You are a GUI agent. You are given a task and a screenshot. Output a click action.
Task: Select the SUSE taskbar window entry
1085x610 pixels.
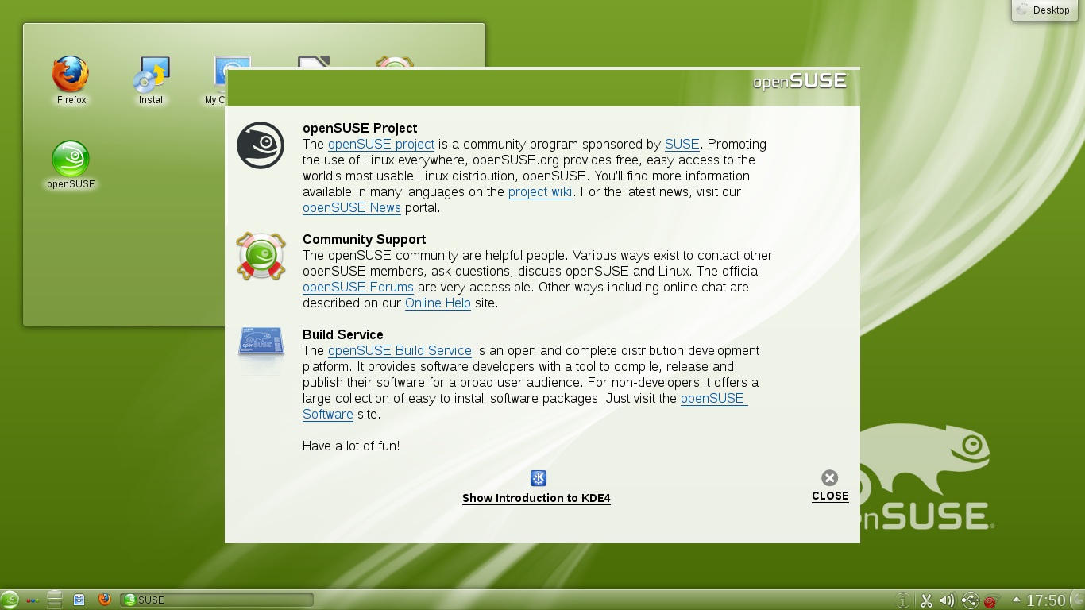pos(217,600)
